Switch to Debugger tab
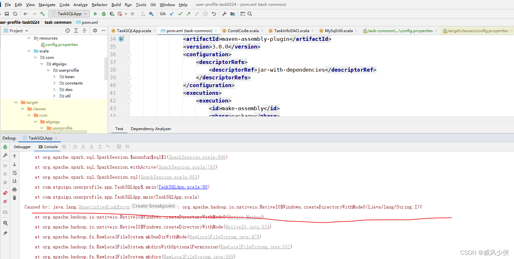514x259 pixels. pos(22,147)
